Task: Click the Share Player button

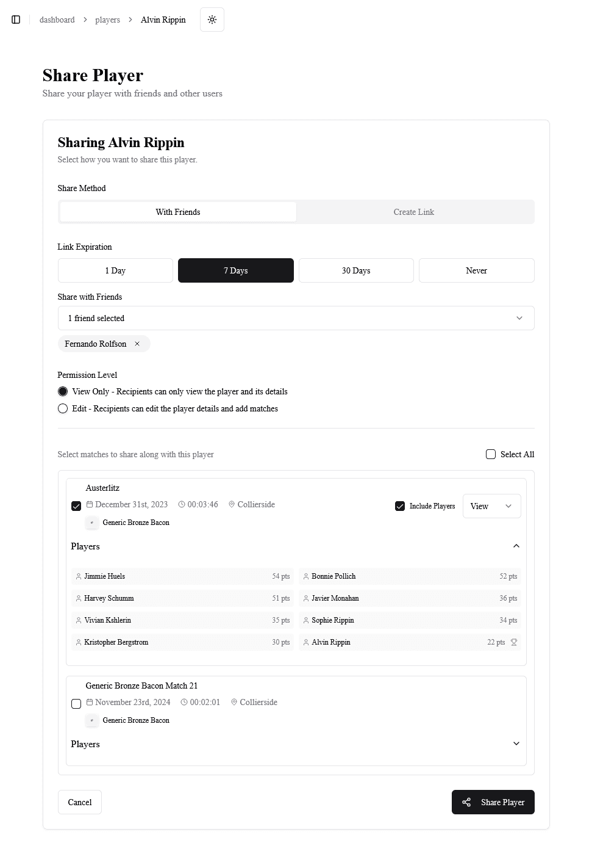Action: tap(493, 802)
